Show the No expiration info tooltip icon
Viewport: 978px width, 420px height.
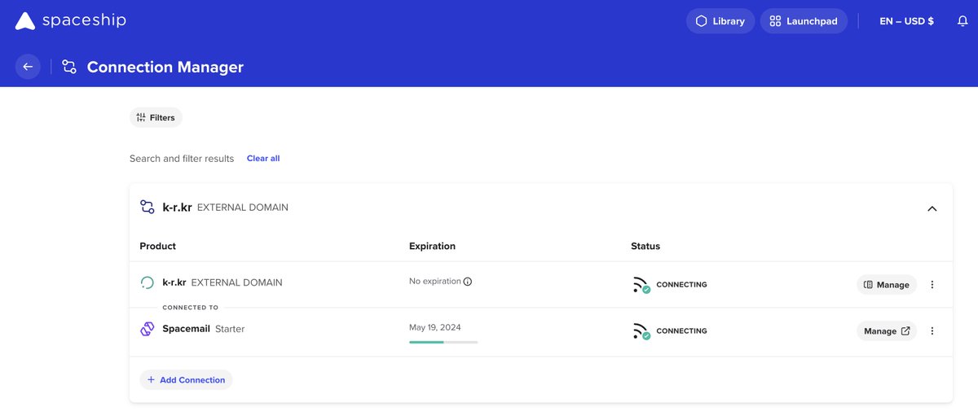468,282
